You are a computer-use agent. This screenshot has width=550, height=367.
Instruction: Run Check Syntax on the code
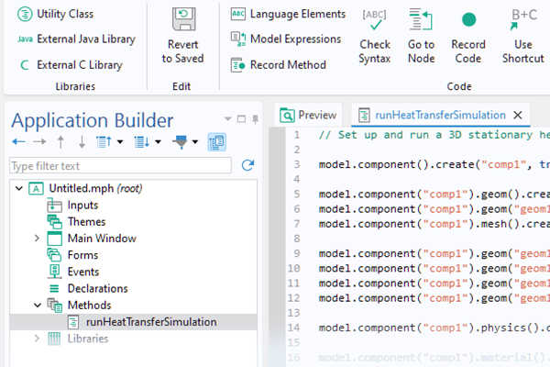pos(374,37)
